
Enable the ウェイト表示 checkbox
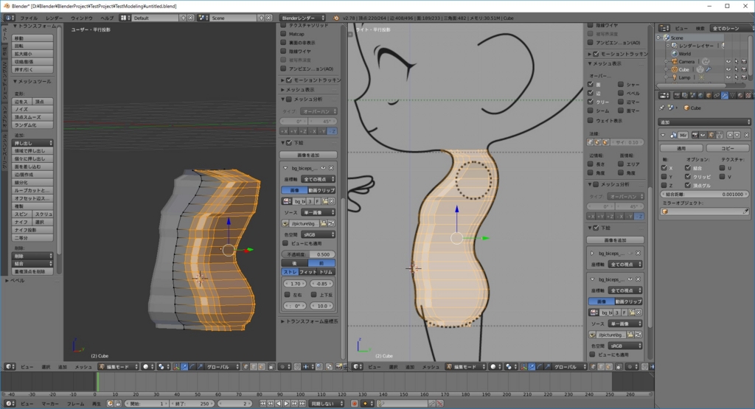pos(591,120)
